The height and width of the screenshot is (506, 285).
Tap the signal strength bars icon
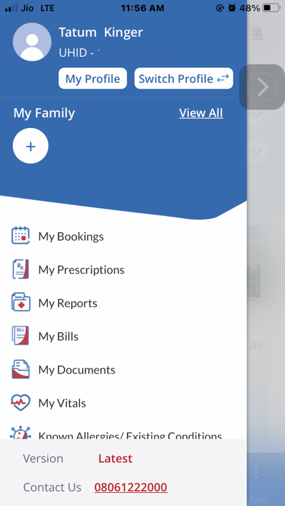pos(12,8)
